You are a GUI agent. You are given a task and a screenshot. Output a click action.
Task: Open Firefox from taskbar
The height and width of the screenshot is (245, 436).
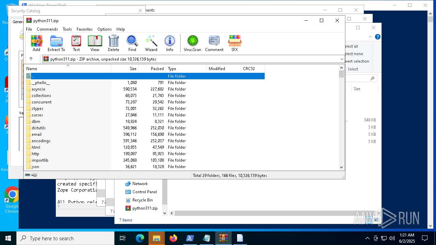click(173, 238)
